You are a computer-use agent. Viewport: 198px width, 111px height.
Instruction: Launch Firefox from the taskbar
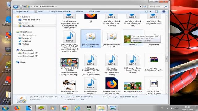[x=17, y=108]
